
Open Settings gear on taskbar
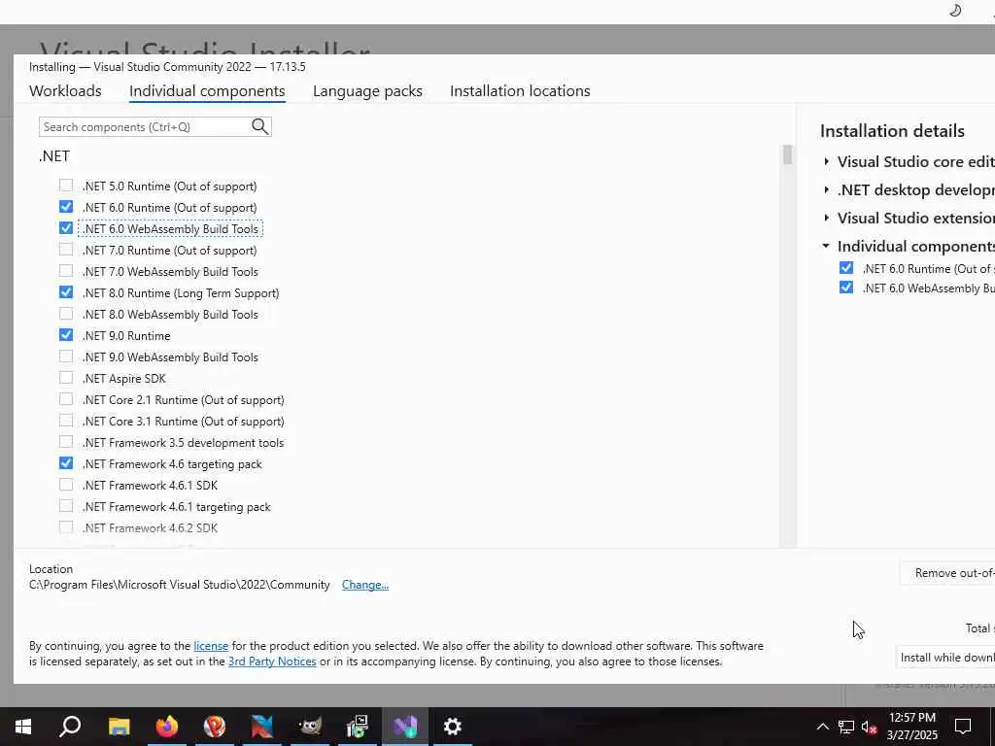point(453,727)
